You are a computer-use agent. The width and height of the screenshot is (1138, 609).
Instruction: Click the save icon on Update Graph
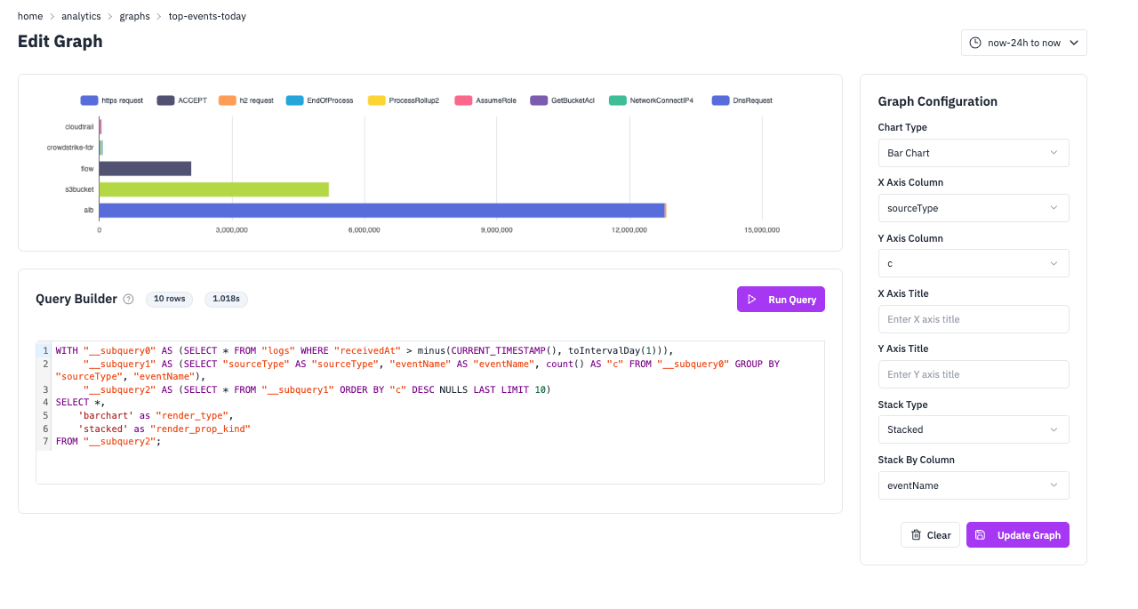pos(981,535)
